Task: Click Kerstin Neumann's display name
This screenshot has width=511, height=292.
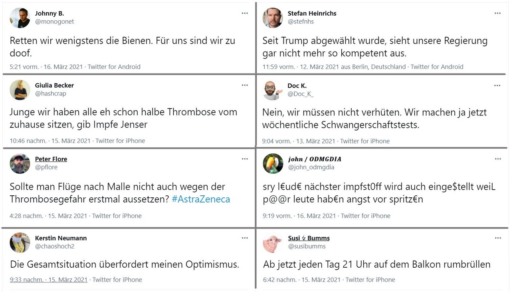Action: 61,238
